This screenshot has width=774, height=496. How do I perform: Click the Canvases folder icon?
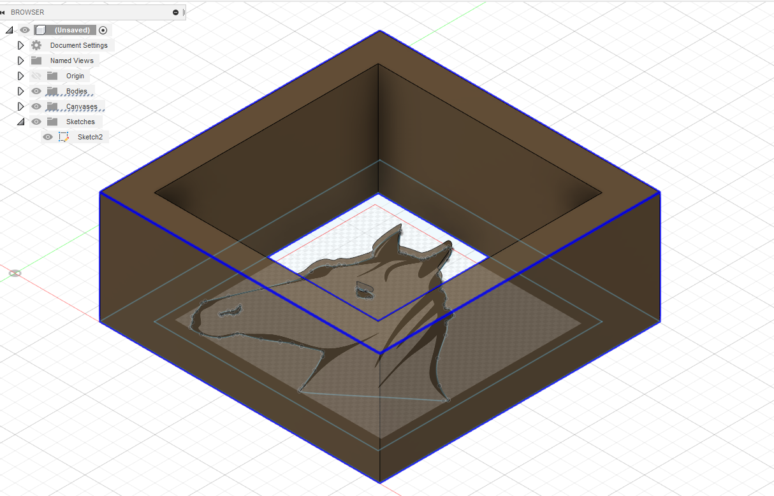coord(52,106)
